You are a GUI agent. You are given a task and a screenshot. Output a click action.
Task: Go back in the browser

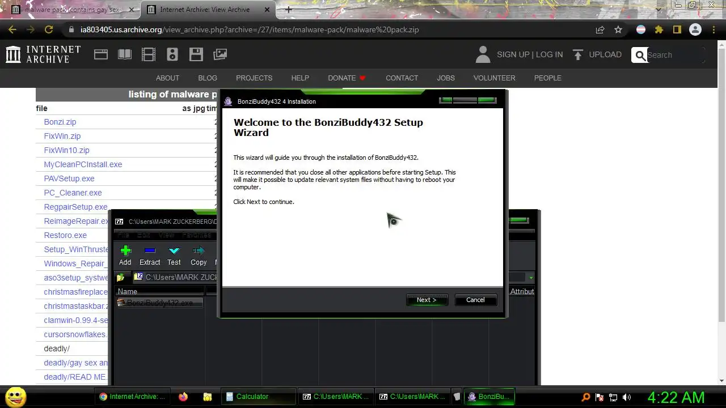pyautogui.click(x=12, y=29)
